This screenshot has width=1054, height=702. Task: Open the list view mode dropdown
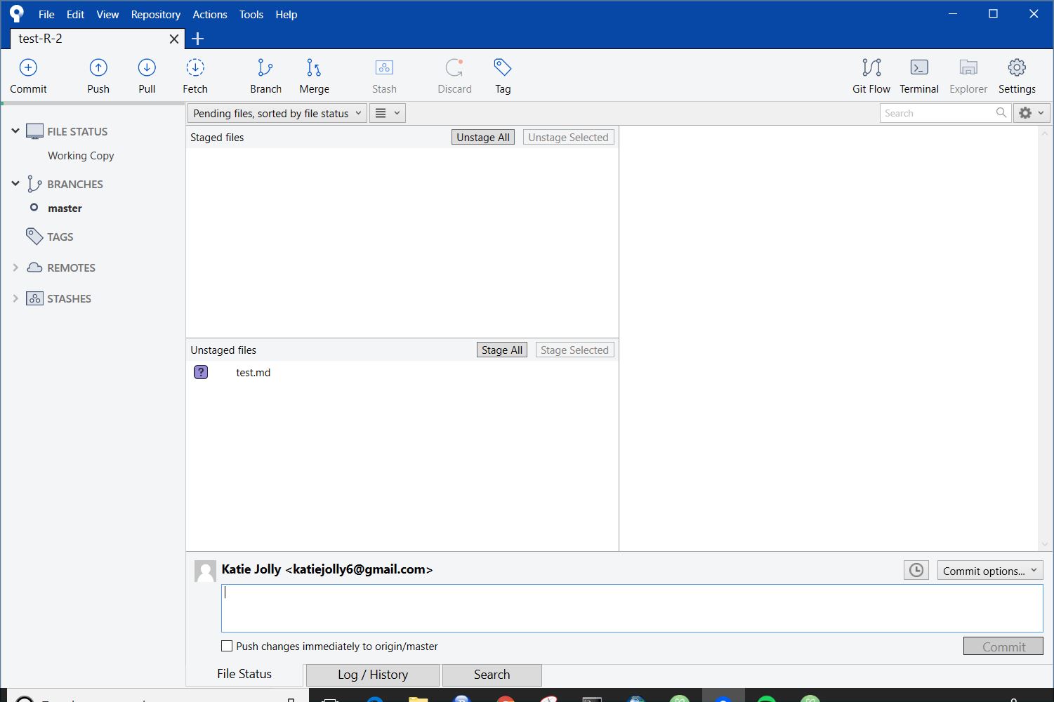pyautogui.click(x=387, y=113)
